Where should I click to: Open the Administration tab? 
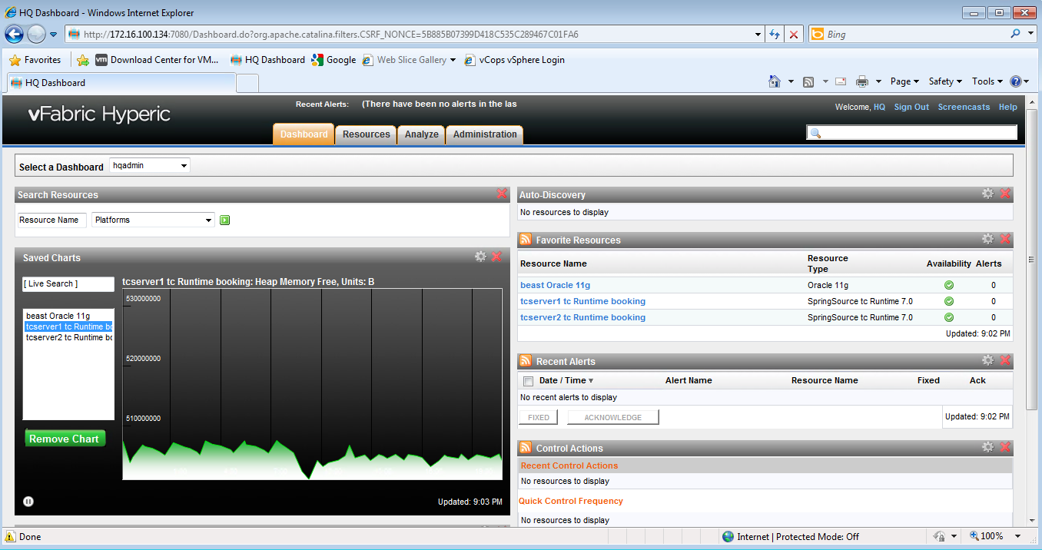pyautogui.click(x=485, y=134)
